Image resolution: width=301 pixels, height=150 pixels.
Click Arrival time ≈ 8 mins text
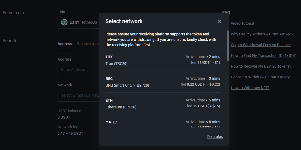(x=203, y=122)
